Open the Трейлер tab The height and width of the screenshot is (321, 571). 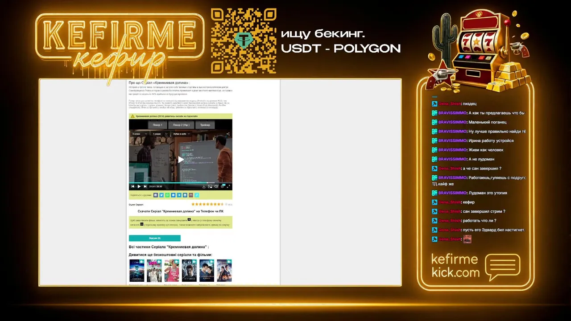coord(205,125)
